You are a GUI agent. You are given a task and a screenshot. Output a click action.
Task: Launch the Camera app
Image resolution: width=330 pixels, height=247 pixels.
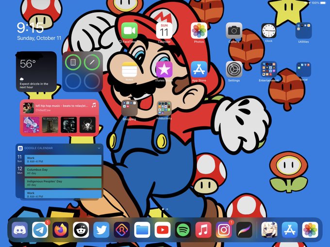234,31
